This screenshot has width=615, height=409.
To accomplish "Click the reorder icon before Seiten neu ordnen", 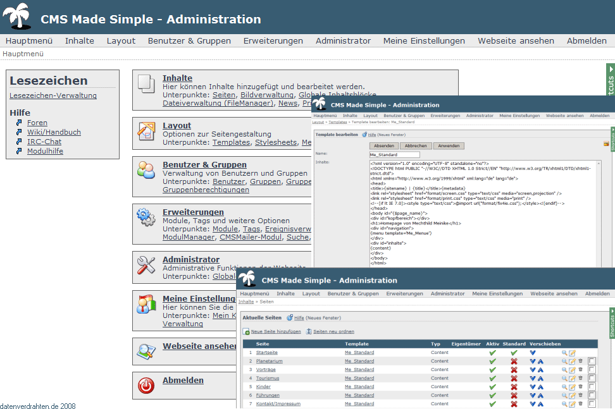I will [309, 331].
